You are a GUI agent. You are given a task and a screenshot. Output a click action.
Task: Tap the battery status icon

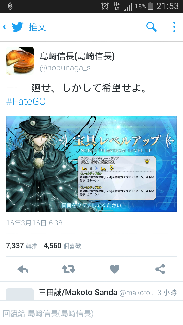[150, 6]
